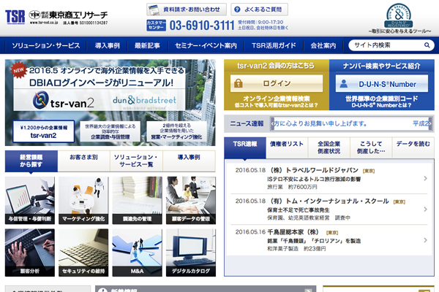Click the 東京商工リサーチ company name
The height and width of the screenshot is (292, 439).
pos(78,15)
